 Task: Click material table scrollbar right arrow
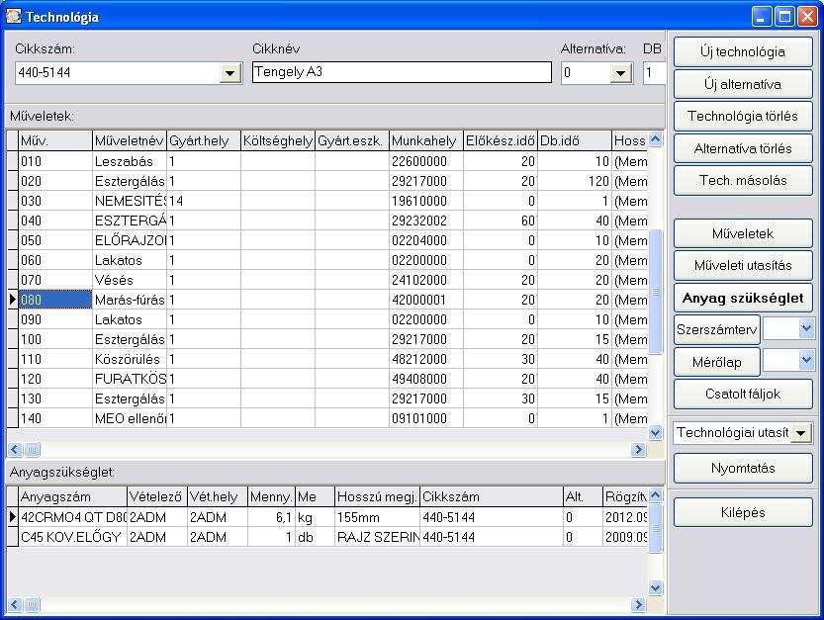(638, 604)
